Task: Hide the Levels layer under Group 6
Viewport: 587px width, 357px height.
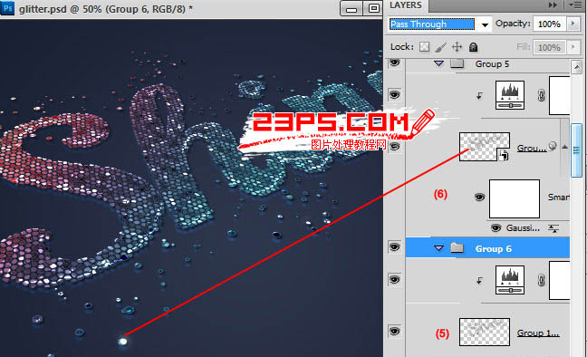Action: tap(394, 279)
